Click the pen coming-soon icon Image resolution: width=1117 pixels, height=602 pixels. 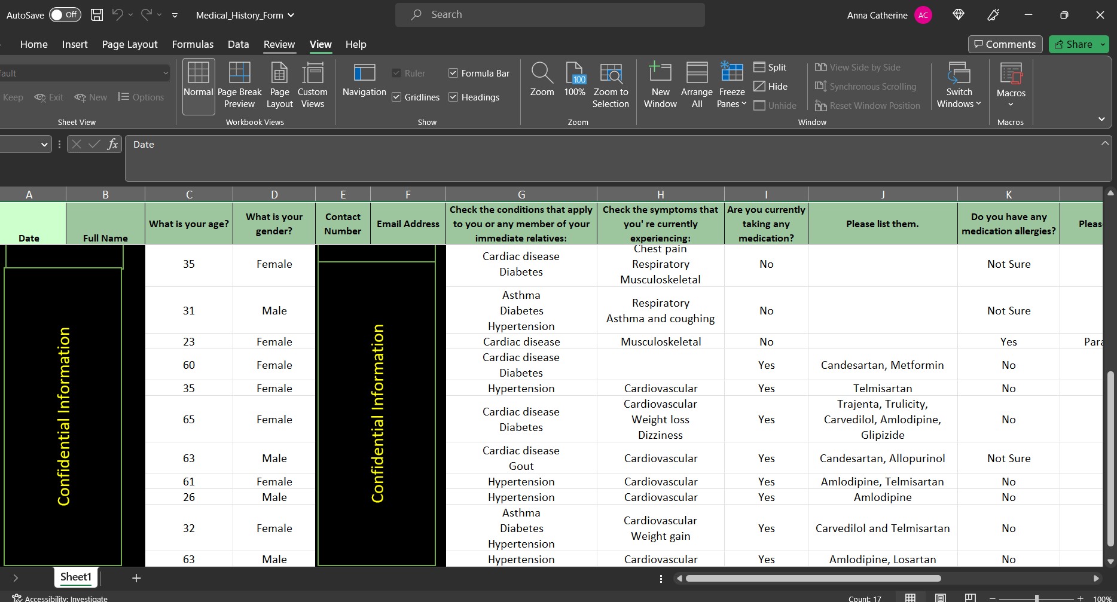[994, 15]
